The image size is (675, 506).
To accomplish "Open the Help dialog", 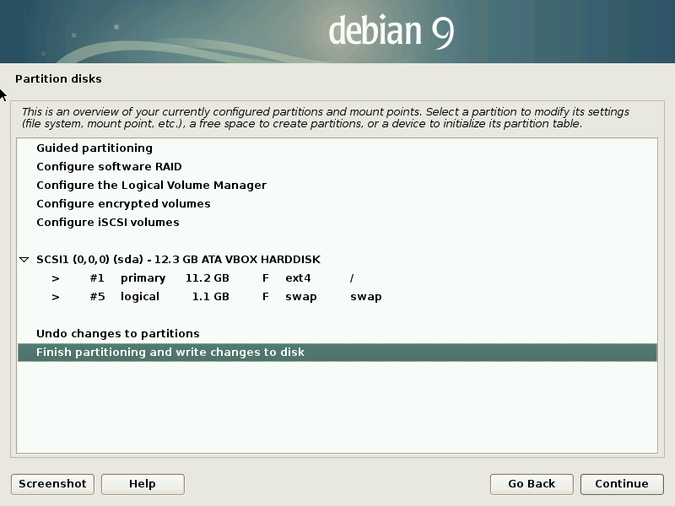I will (142, 484).
